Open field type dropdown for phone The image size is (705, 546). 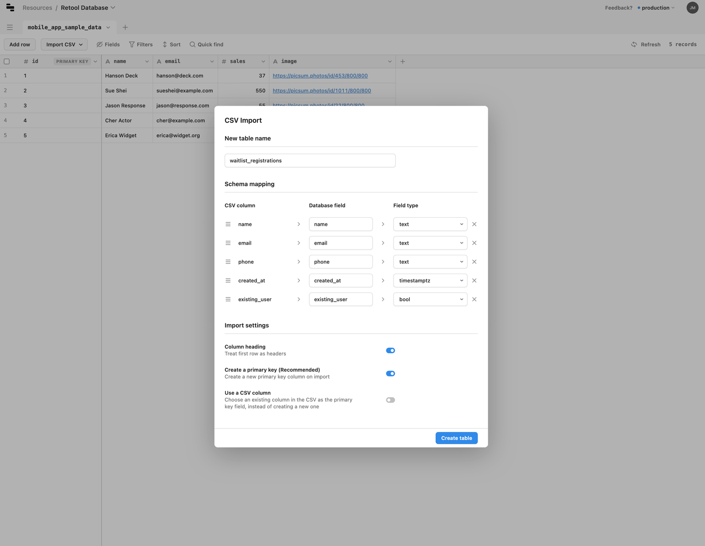[430, 262]
